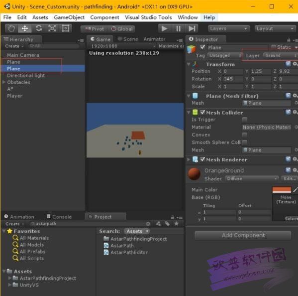The image size is (298, 296).
Task: Click the Step frame button
Action: pos(192,29)
